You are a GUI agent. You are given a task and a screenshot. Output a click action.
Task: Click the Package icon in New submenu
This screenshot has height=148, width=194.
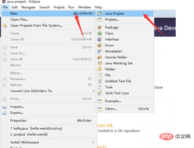[99, 27]
